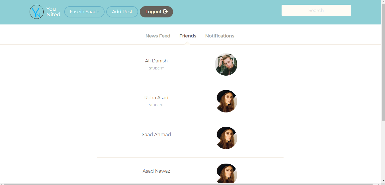385x185 pixels.
Task: Click the You Nited brand text
Action: point(53,12)
